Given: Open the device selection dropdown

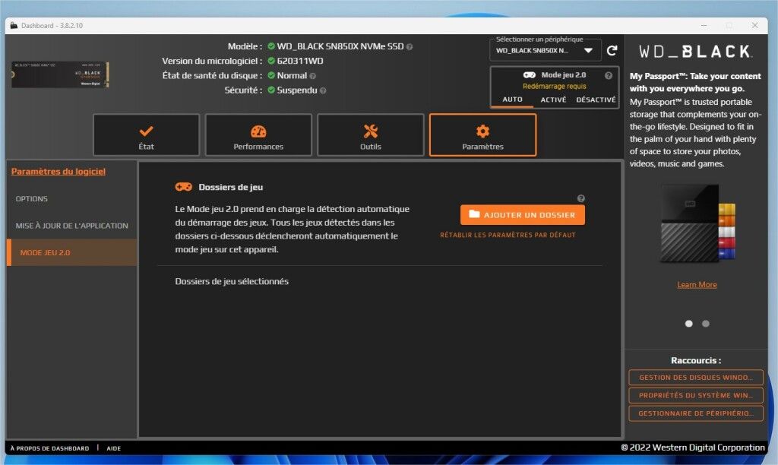Looking at the screenshot, I should [546, 50].
